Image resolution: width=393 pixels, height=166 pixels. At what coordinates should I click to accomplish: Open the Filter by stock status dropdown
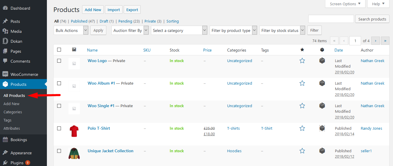coord(282,30)
